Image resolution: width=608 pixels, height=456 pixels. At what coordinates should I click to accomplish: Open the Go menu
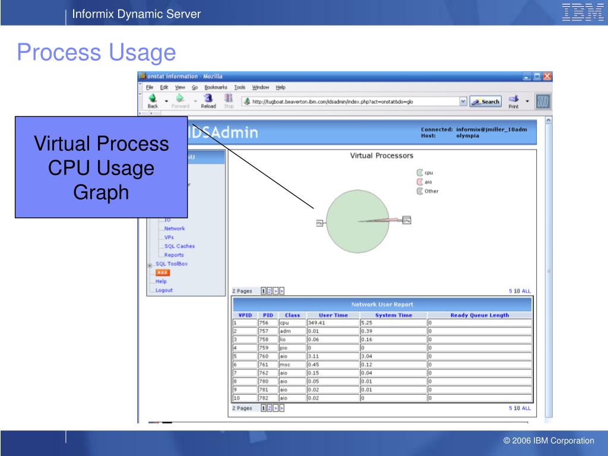(x=195, y=87)
